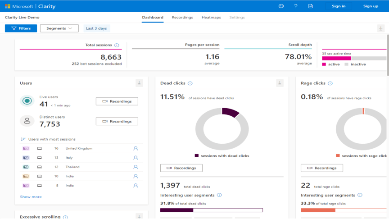Expand the Segments dropdown
Image resolution: width=389 pixels, height=219 pixels.
59,28
